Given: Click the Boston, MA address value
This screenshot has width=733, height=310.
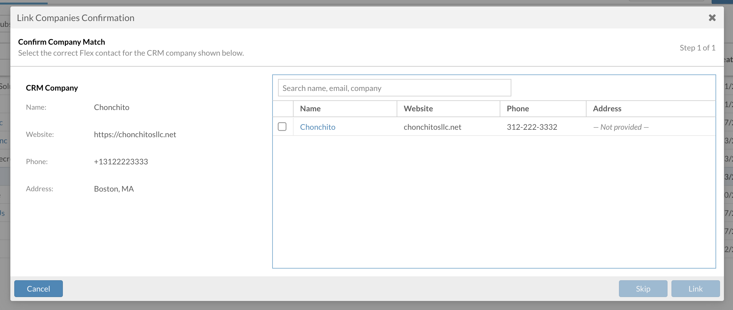Looking at the screenshot, I should tap(114, 189).
